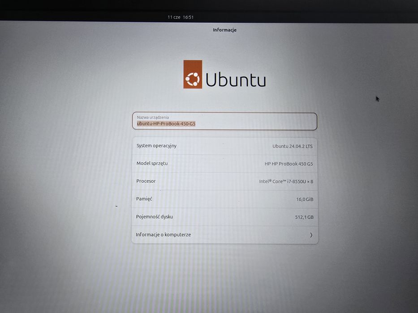Click the 'Nazwa urządzenia' field label
Image resolution: width=418 pixels, height=313 pixels.
tap(153, 117)
